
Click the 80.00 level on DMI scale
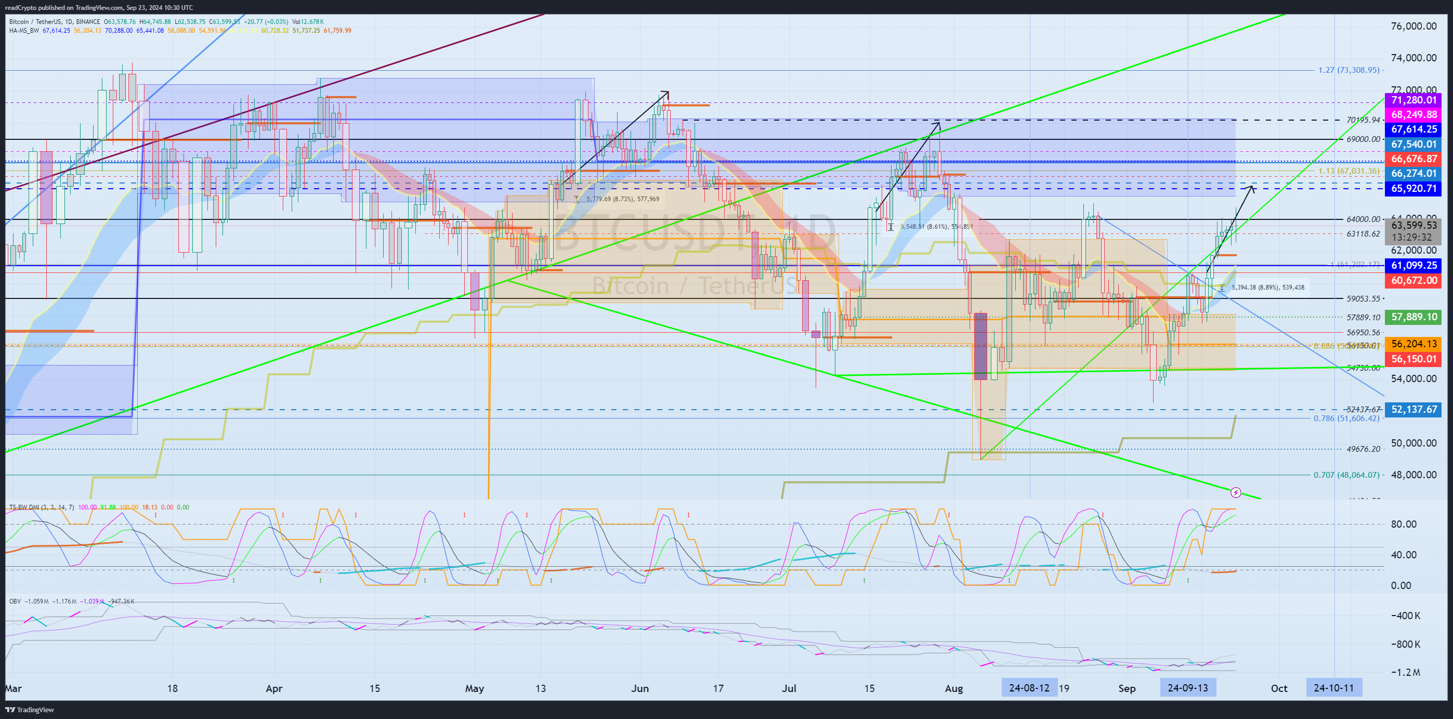tap(1404, 525)
